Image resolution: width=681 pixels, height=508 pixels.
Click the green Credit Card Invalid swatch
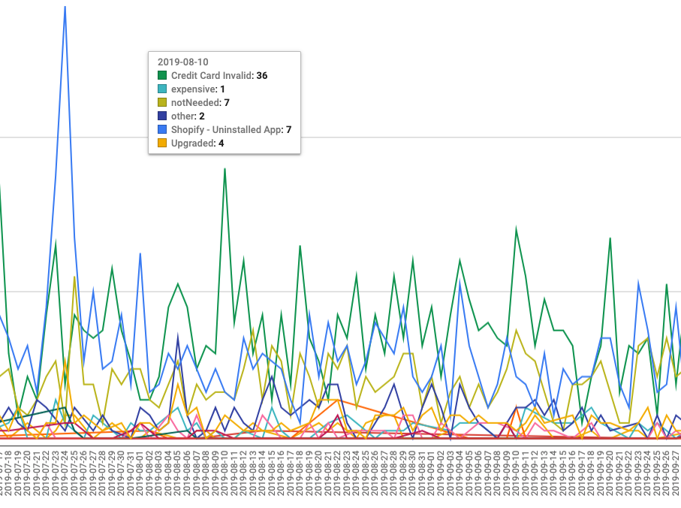click(x=161, y=76)
